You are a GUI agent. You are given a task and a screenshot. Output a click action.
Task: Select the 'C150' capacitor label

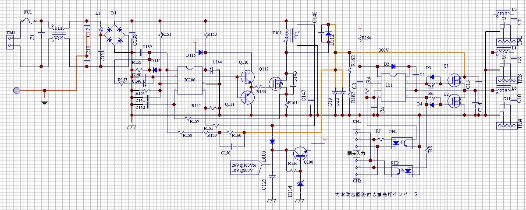[x=226, y=152]
